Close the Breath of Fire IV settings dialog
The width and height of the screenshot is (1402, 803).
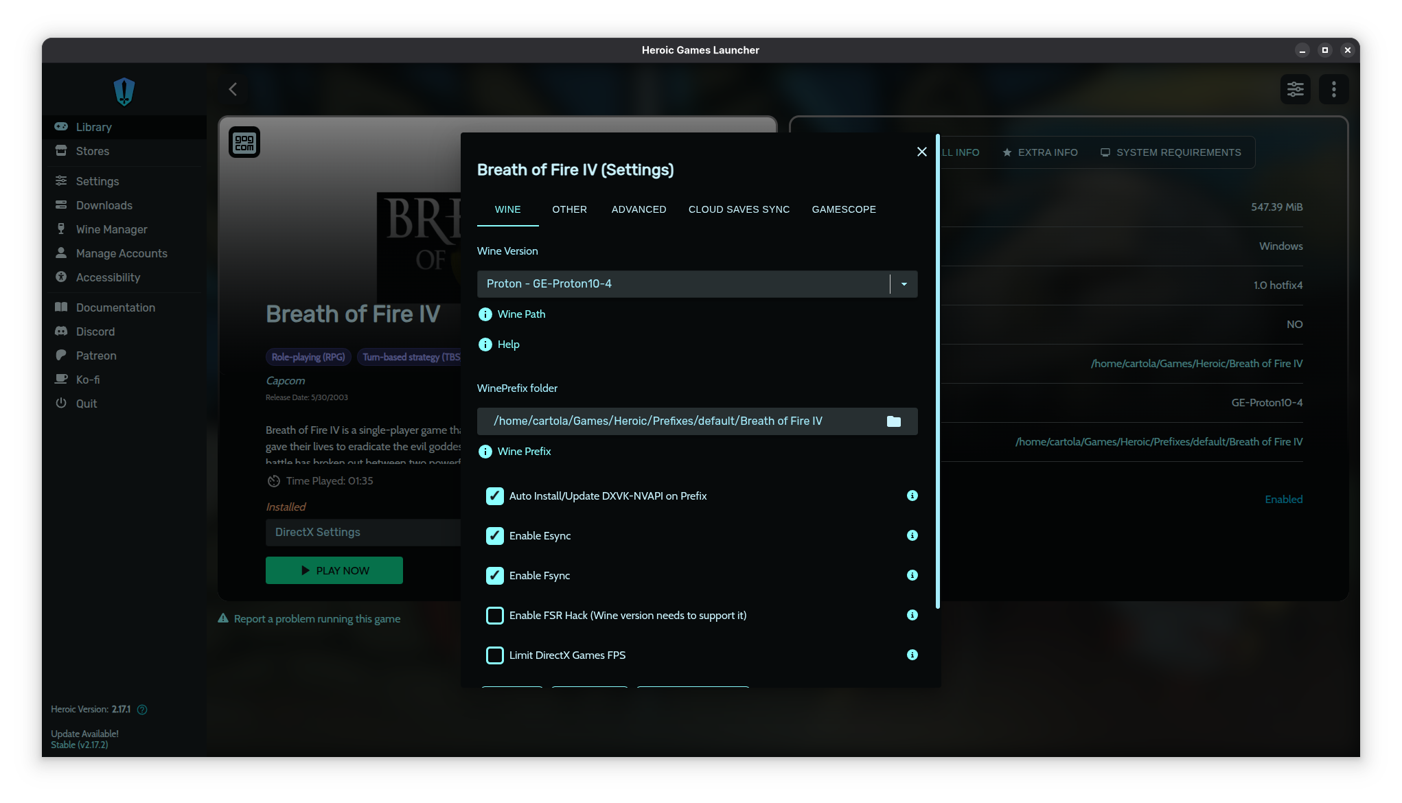[922, 152]
